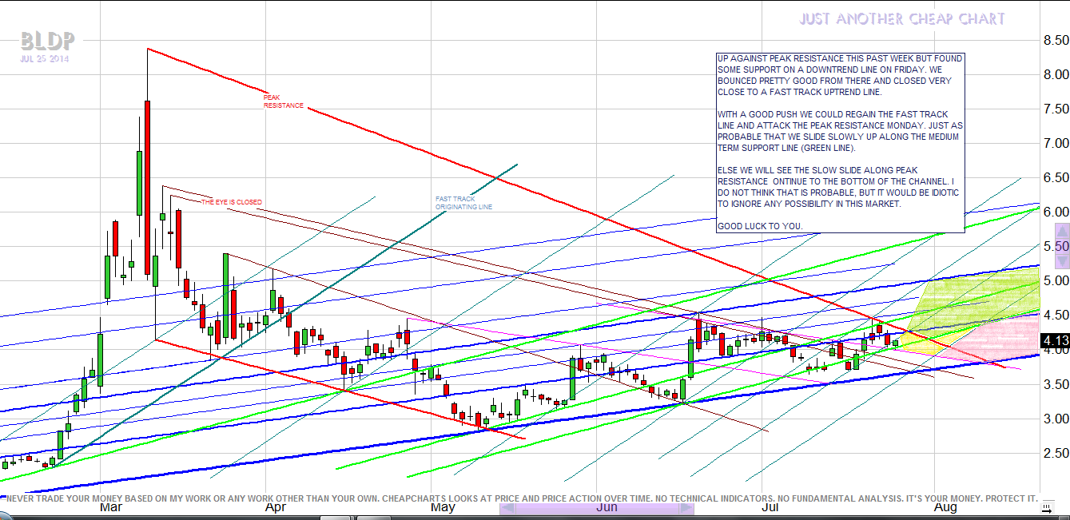Select the Apr label on the time axis
This screenshot has width=1070, height=520.
click(x=276, y=507)
